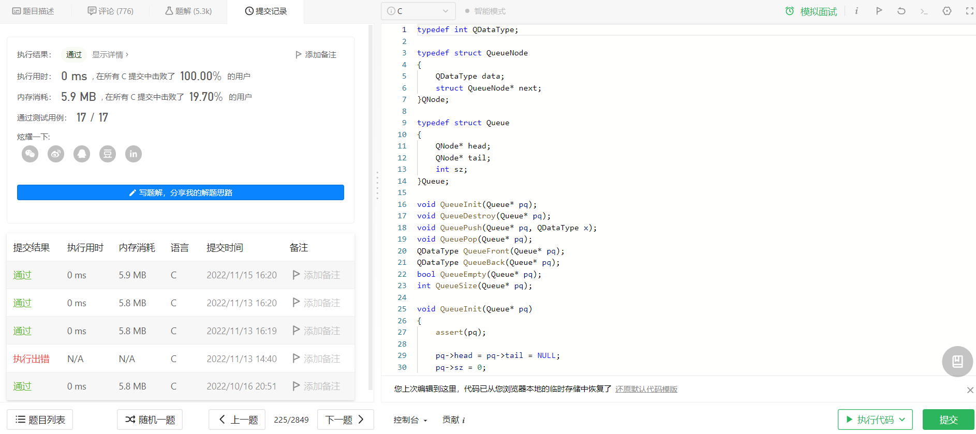
Task: Click 添加备注 in the result panel
Action: [316, 54]
